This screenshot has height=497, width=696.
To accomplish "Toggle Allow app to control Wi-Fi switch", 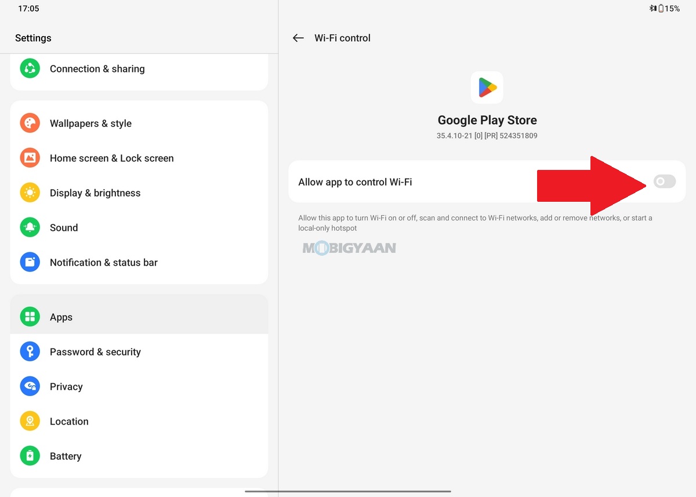I will pyautogui.click(x=665, y=182).
